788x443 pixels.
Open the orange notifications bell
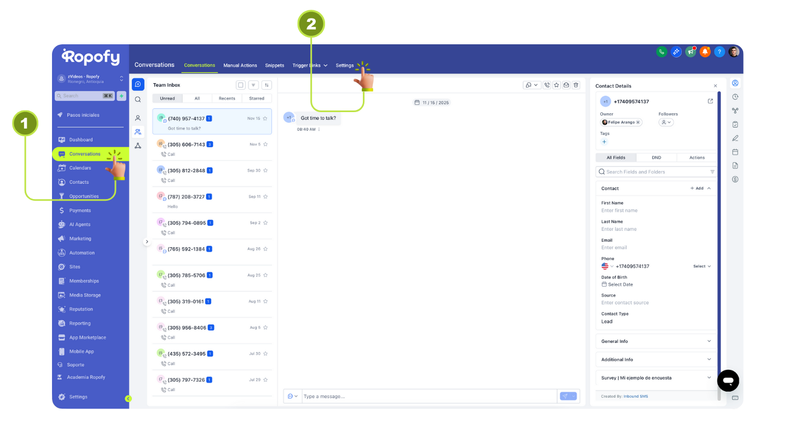tap(705, 51)
